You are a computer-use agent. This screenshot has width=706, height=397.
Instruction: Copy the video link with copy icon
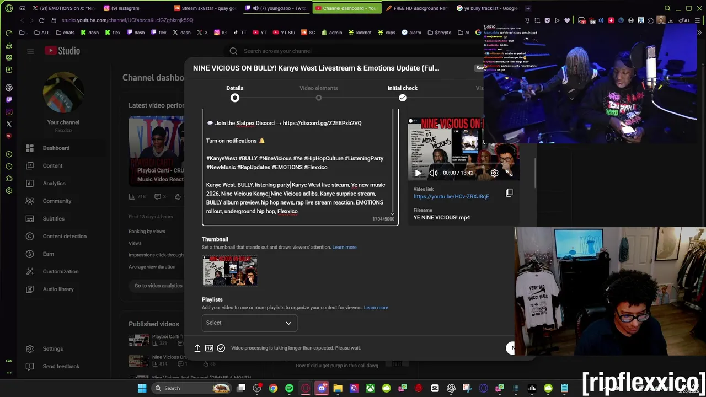509,193
